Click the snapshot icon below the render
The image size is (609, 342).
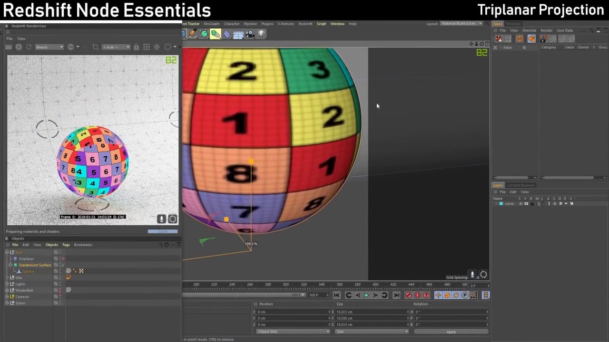(161, 219)
